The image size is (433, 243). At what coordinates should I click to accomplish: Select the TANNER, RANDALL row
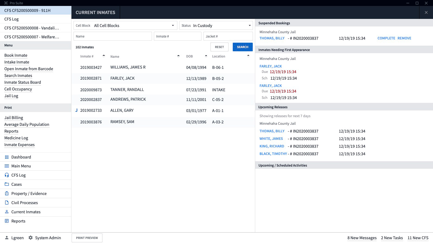pos(163,90)
